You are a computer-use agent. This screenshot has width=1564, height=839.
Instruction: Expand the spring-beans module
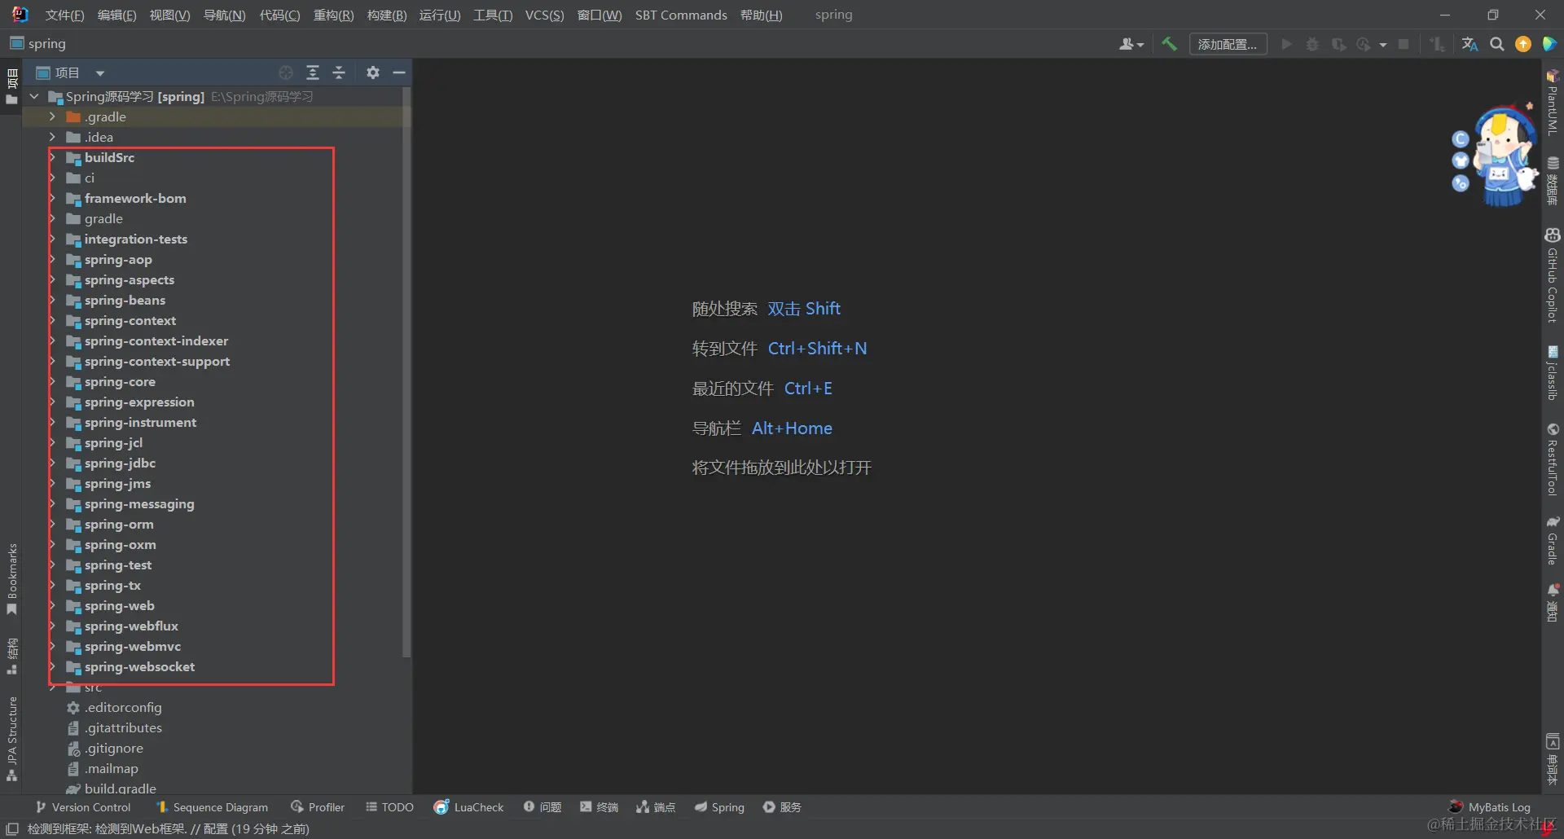[x=52, y=300]
